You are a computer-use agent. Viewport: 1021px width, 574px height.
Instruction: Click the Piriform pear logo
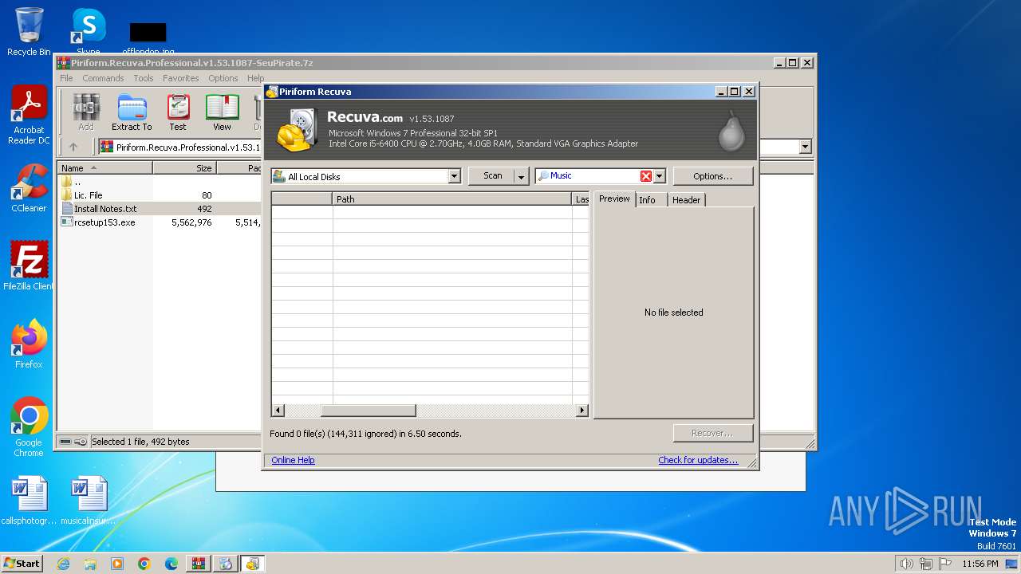point(731,132)
